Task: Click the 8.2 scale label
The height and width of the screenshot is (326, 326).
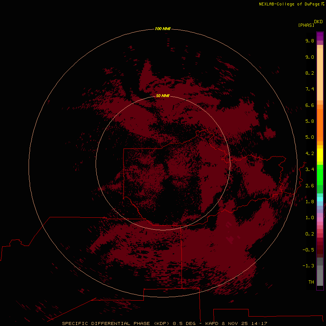Action: click(310, 73)
